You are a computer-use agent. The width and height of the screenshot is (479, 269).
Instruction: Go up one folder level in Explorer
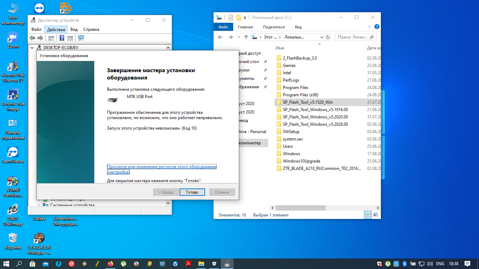(246, 37)
